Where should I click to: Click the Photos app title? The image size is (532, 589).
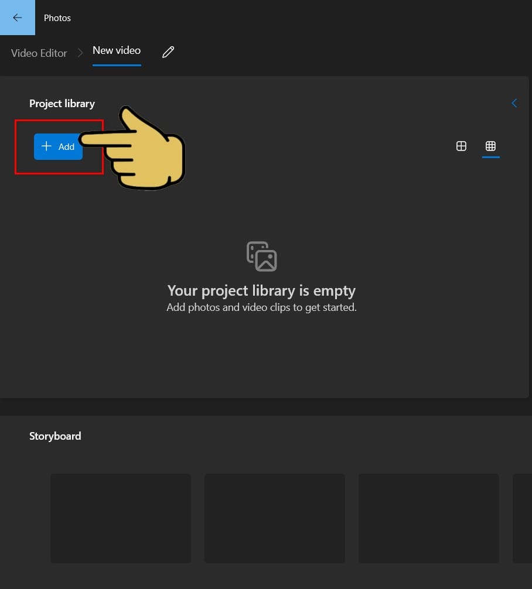point(57,18)
